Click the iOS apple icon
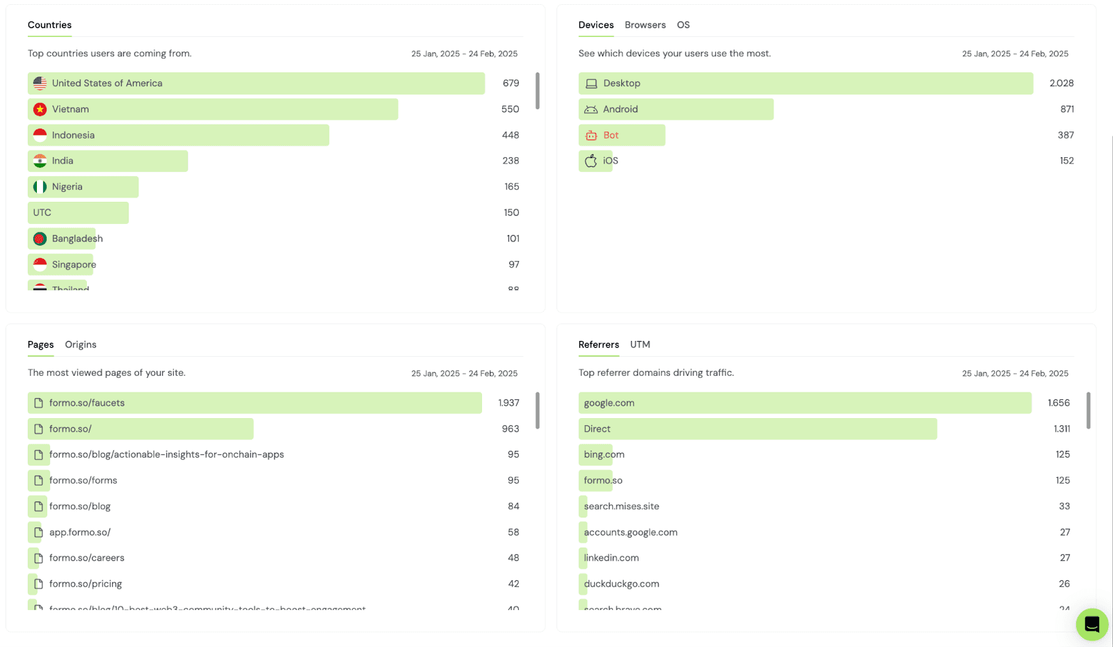Viewport: 1113px width, 647px height. (x=591, y=161)
